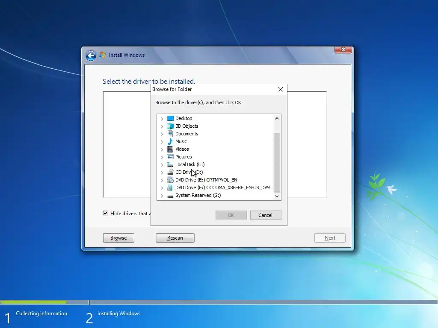Select Videos in folder tree
The width and height of the screenshot is (438, 328).
(182, 149)
